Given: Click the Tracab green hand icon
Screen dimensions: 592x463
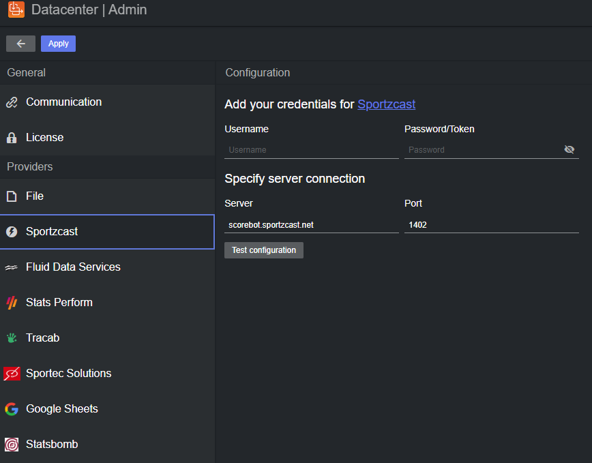Looking at the screenshot, I should click(x=12, y=338).
